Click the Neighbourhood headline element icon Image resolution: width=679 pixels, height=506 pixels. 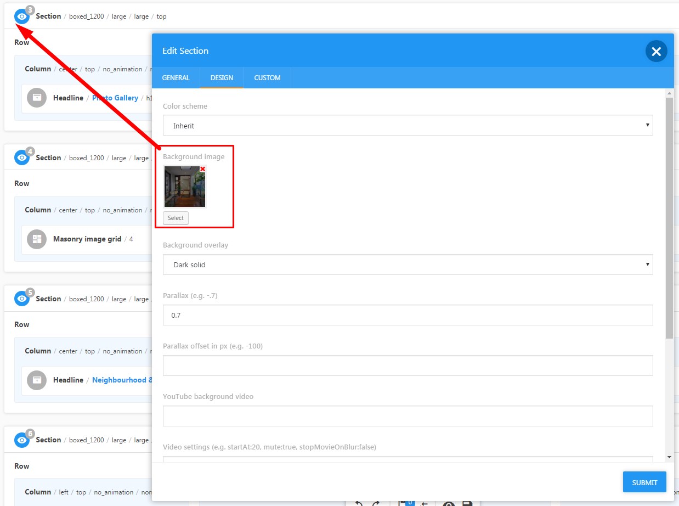[x=37, y=380]
